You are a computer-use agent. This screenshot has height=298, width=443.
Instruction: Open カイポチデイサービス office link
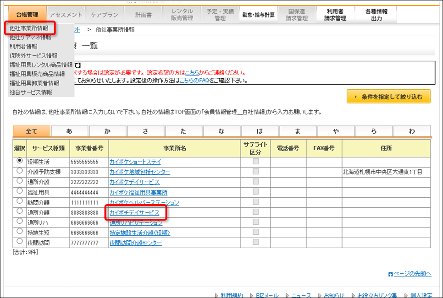[134, 213]
